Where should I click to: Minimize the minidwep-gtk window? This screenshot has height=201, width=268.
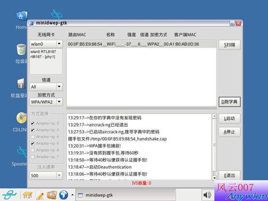pos(232,23)
